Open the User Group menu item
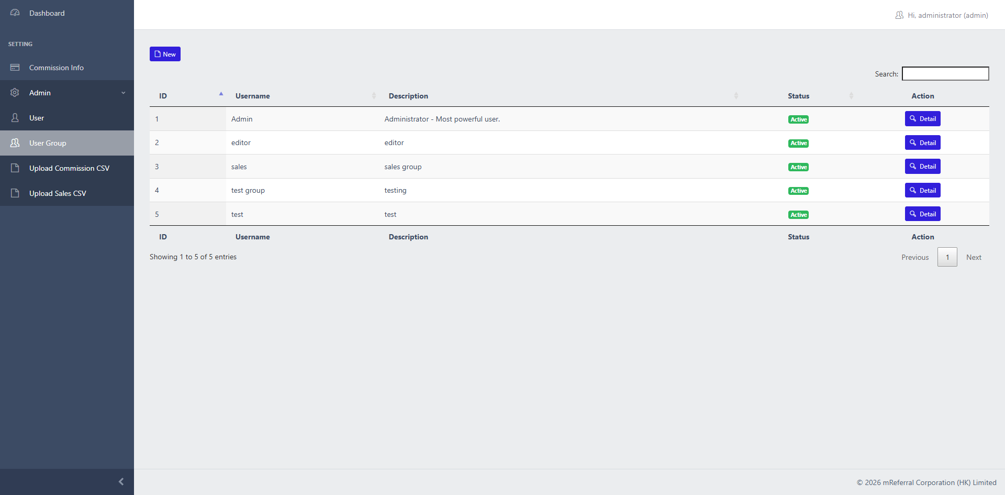This screenshot has height=495, width=1005. pos(48,143)
